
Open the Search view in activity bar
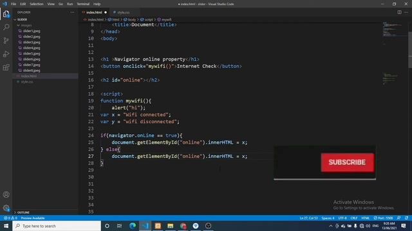6,27
